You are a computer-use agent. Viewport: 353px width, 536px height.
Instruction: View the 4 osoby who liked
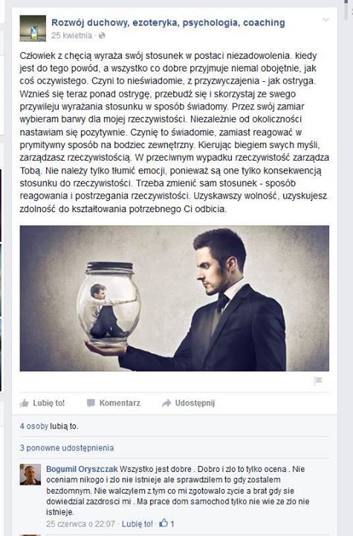point(33,427)
